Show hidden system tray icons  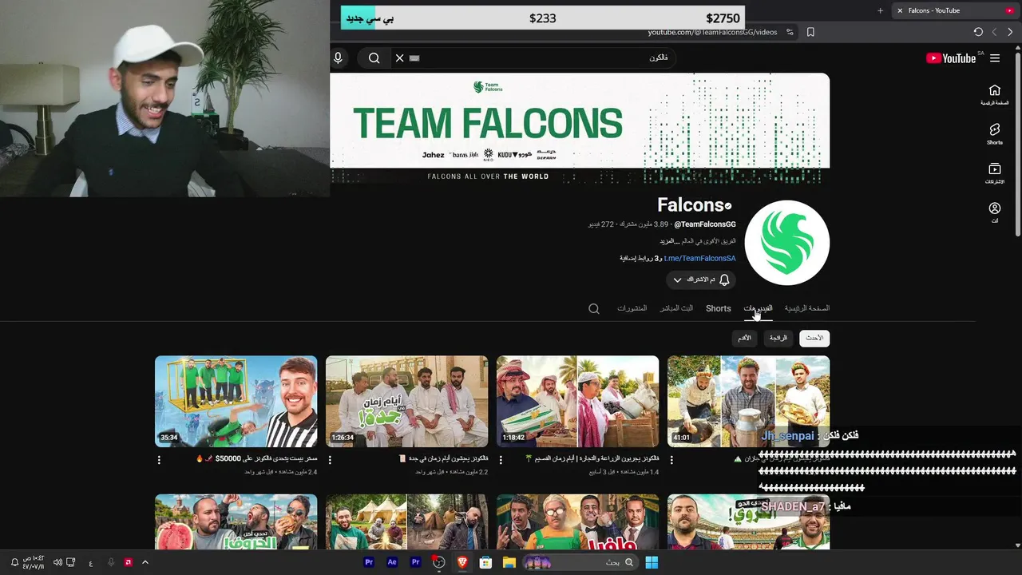(145, 562)
